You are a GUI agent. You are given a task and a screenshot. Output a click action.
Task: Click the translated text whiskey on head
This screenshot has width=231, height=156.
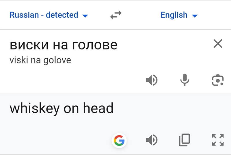(x=62, y=109)
